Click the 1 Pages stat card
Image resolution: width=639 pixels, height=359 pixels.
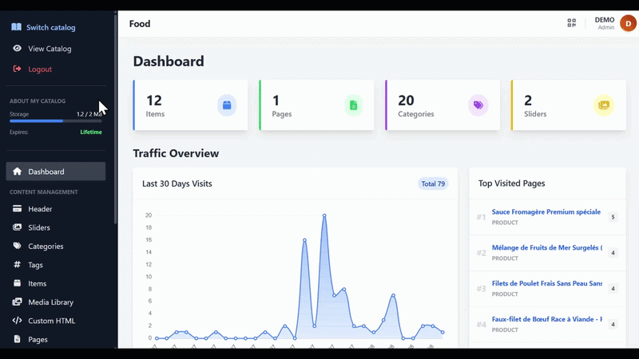(x=316, y=105)
